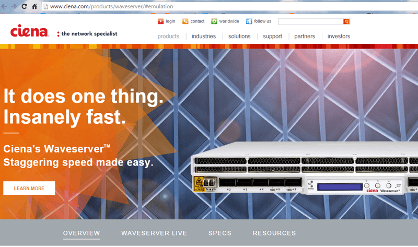Open the products menu
Viewport: 418px width, 247px height.
[x=168, y=36]
